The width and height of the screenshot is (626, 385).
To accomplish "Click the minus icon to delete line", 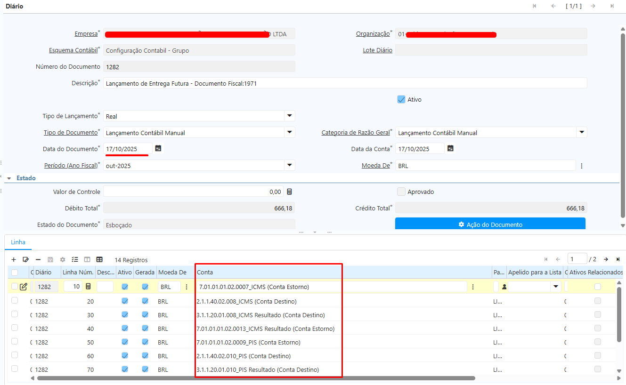I will 38,259.
